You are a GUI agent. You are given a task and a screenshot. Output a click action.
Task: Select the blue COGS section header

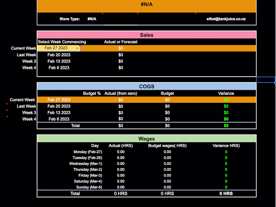[147, 86]
